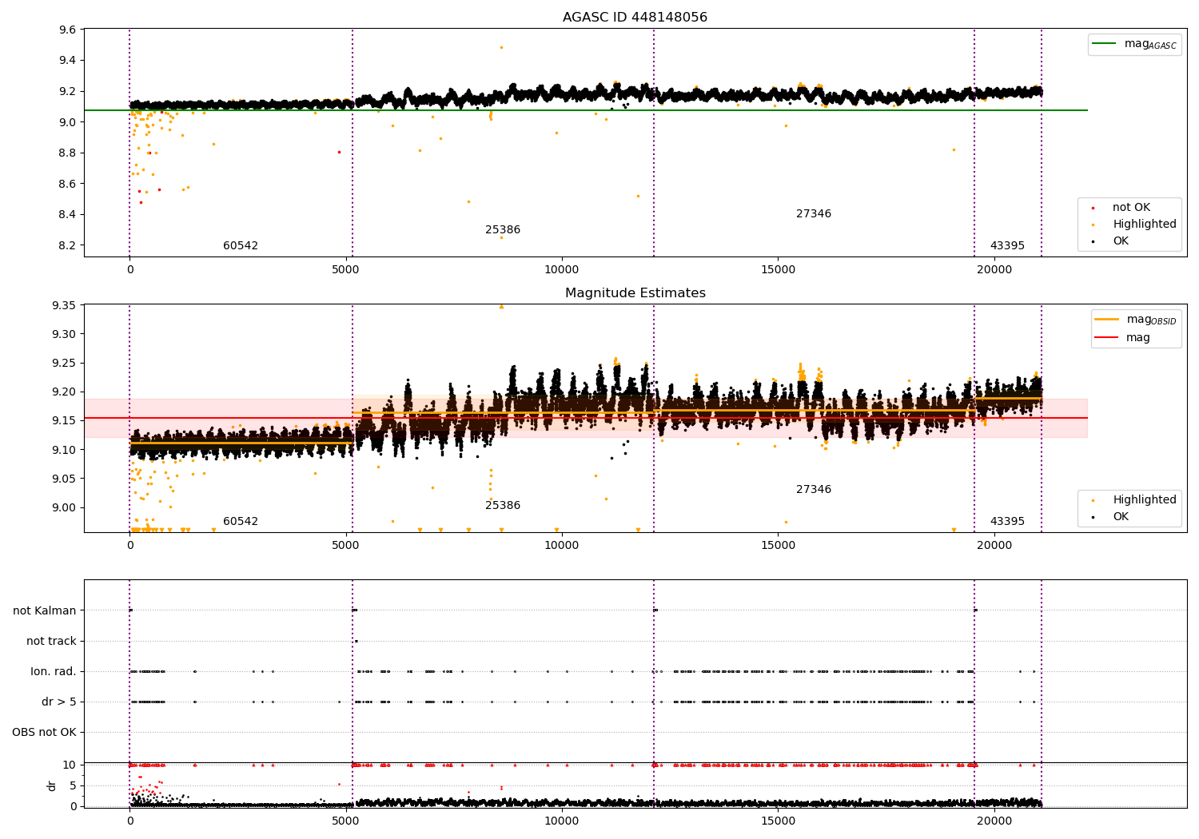Click the 5 tick on the dr axis

click(x=74, y=786)
